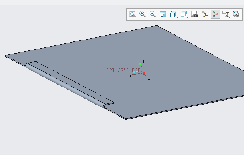
Task: Select the PRT_CSYS_DEF coordinate system label
Action: (x=123, y=70)
